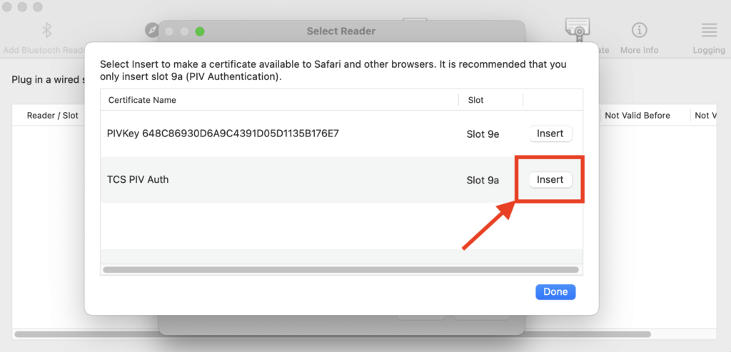This screenshot has height=352, width=731.
Task: Open the Logging toolbar icon
Action: (x=709, y=31)
